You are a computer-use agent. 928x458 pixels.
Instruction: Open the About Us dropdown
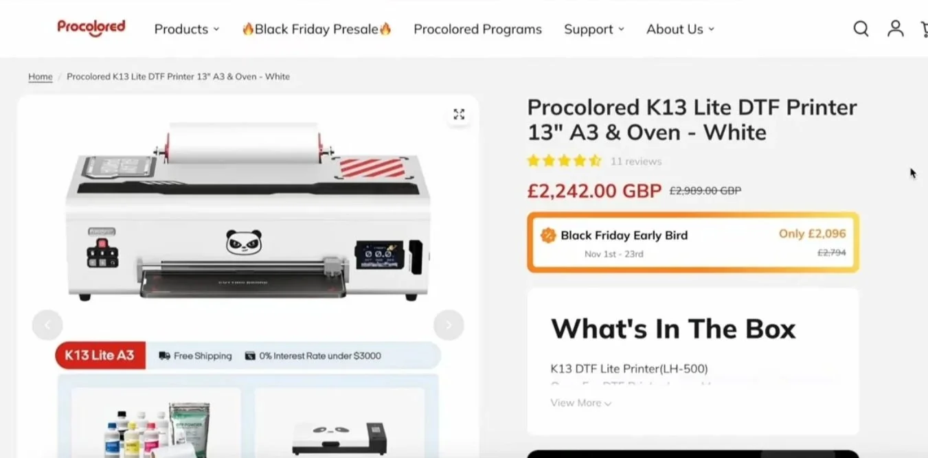point(681,30)
